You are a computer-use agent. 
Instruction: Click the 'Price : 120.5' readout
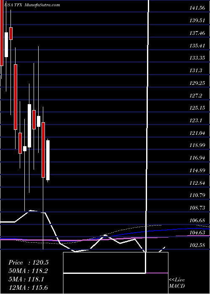[29, 262]
